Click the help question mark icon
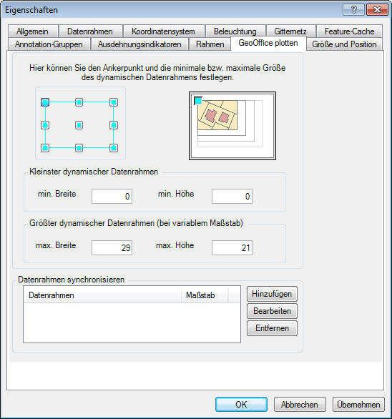The height and width of the screenshot is (419, 392). coord(353,10)
